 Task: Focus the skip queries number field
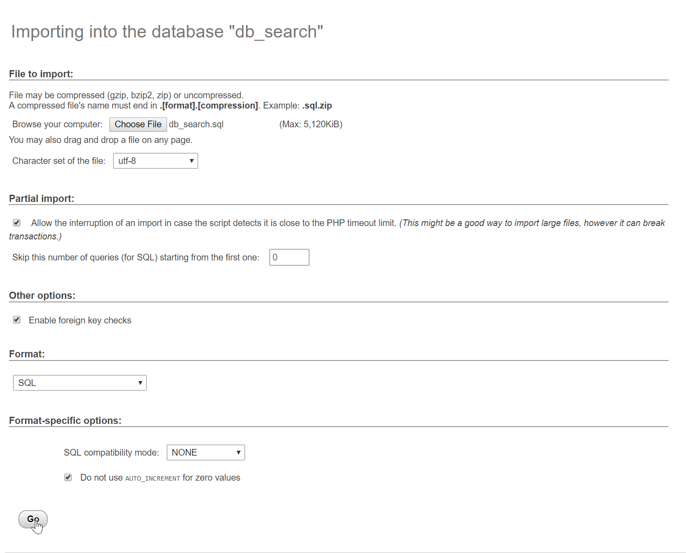point(289,257)
